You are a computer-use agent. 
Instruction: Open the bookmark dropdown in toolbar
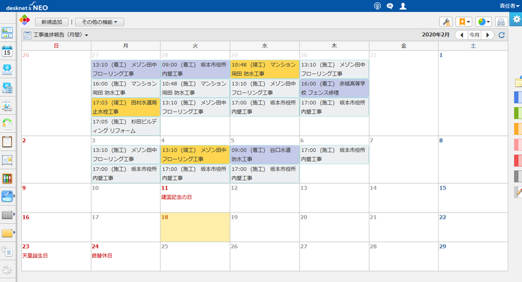(464, 22)
